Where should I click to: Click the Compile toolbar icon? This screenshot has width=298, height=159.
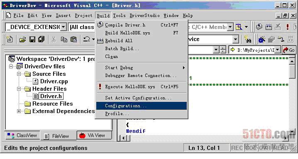tap(259, 27)
